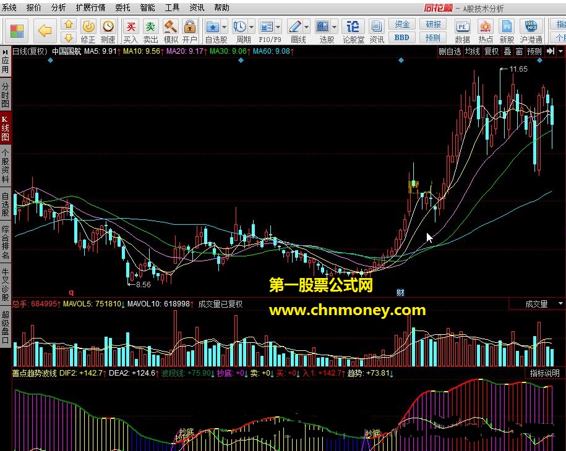
Task: Open the 工具 menu
Action: [x=172, y=7]
